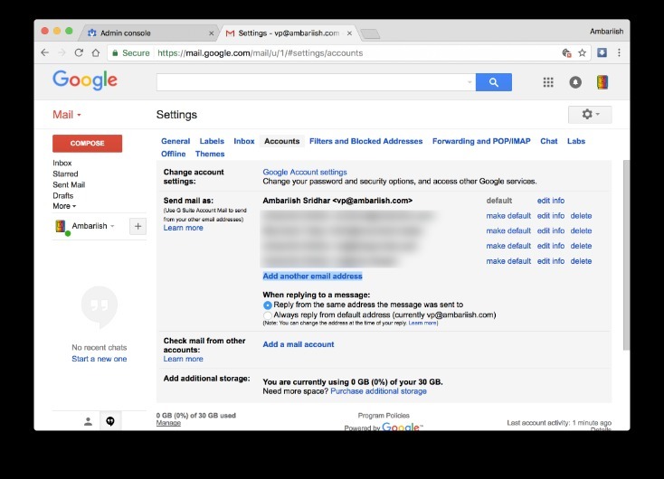Screen dimensions: 664x479
Task: Open the Themes settings tab
Action: 210,154
